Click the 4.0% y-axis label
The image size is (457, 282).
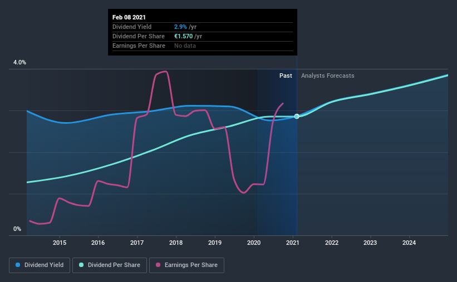tap(19, 63)
